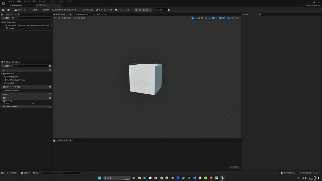This screenshot has height=181, width=322.
Task: Click the eject playback button
Action: point(147,10)
